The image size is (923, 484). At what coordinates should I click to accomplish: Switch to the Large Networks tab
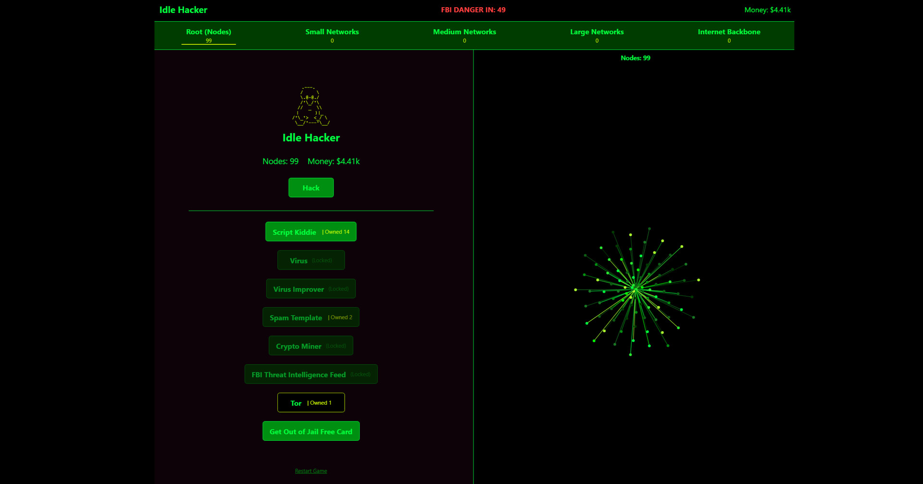(597, 35)
